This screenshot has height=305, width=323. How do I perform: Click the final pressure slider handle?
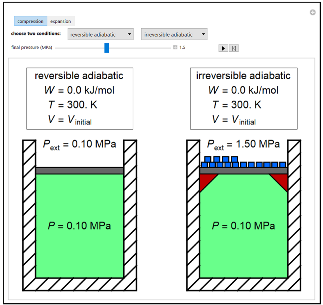[x=106, y=48]
